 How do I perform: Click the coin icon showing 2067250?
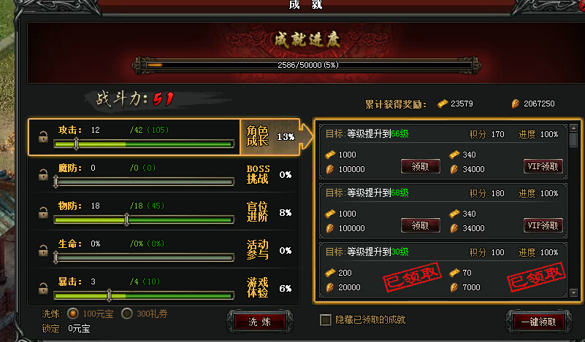[x=515, y=104]
